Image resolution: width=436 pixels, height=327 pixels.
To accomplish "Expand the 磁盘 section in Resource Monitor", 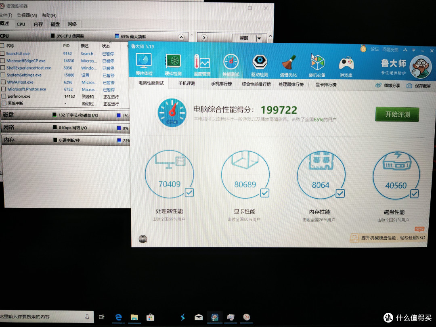I will [x=65, y=115].
